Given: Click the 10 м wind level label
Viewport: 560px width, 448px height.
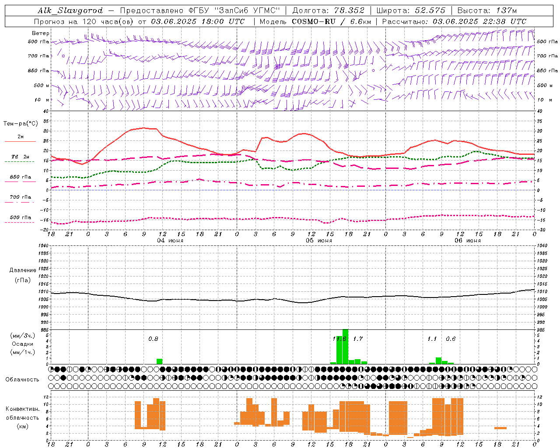Looking at the screenshot, I should 42,100.
